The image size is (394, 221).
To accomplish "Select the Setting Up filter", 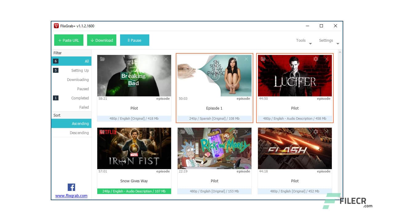I will point(80,70).
